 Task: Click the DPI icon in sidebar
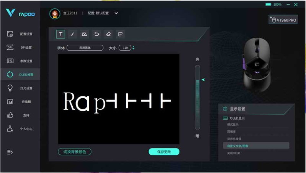click(10, 47)
